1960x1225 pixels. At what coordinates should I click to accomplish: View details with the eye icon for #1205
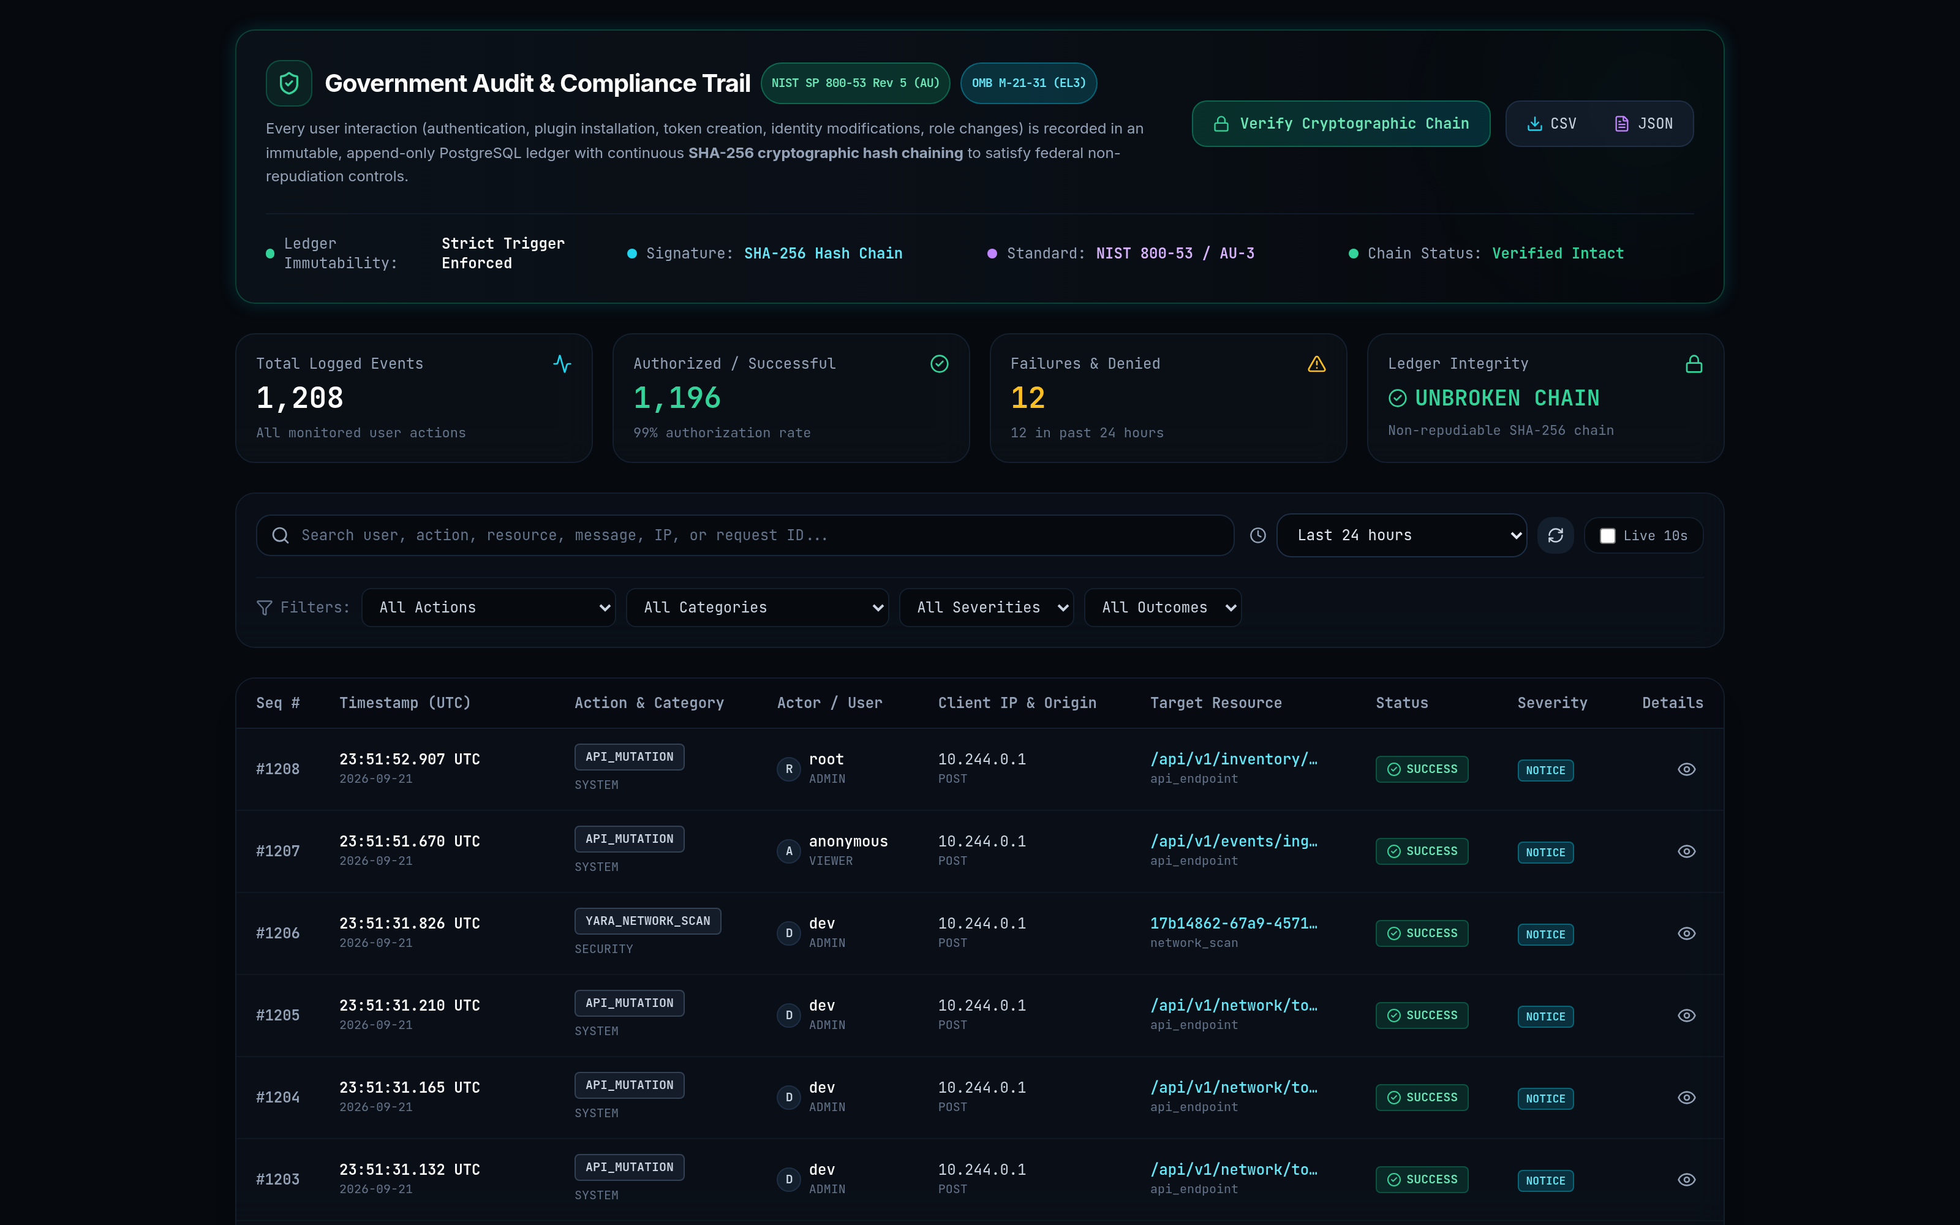(x=1686, y=1015)
